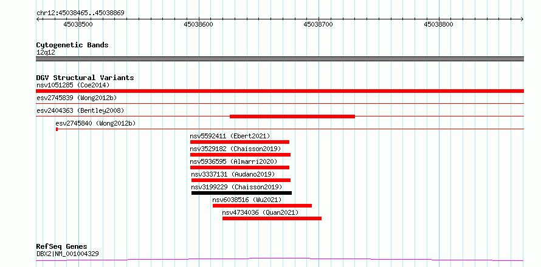Screen dimensions: 541x267
Task: Click the magenta DBX2 gene line
Action: (x=280, y=259)
